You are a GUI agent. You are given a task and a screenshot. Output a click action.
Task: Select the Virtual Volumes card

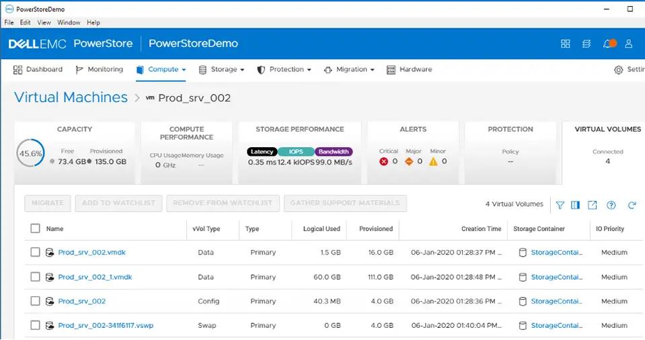603,153
